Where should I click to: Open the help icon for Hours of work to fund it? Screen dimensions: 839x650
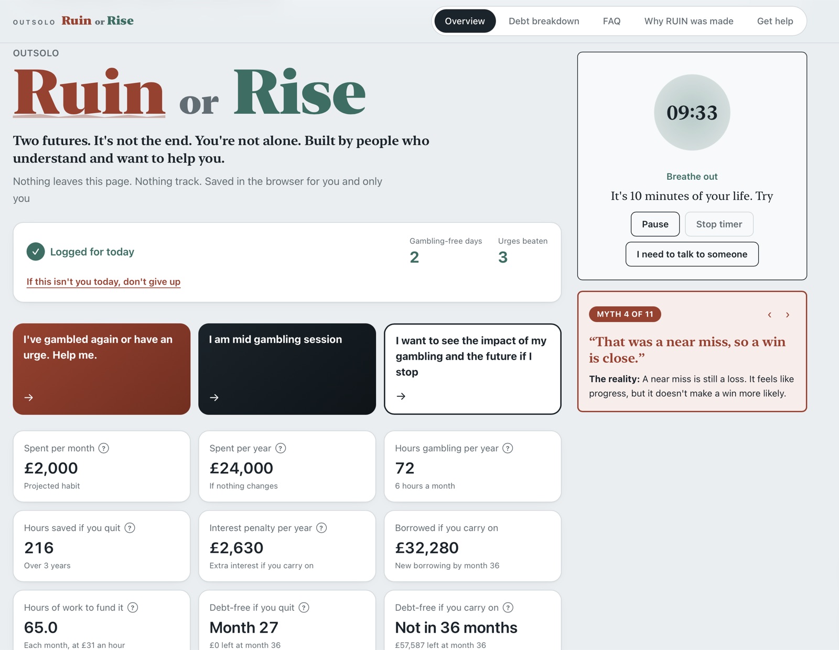(x=133, y=608)
